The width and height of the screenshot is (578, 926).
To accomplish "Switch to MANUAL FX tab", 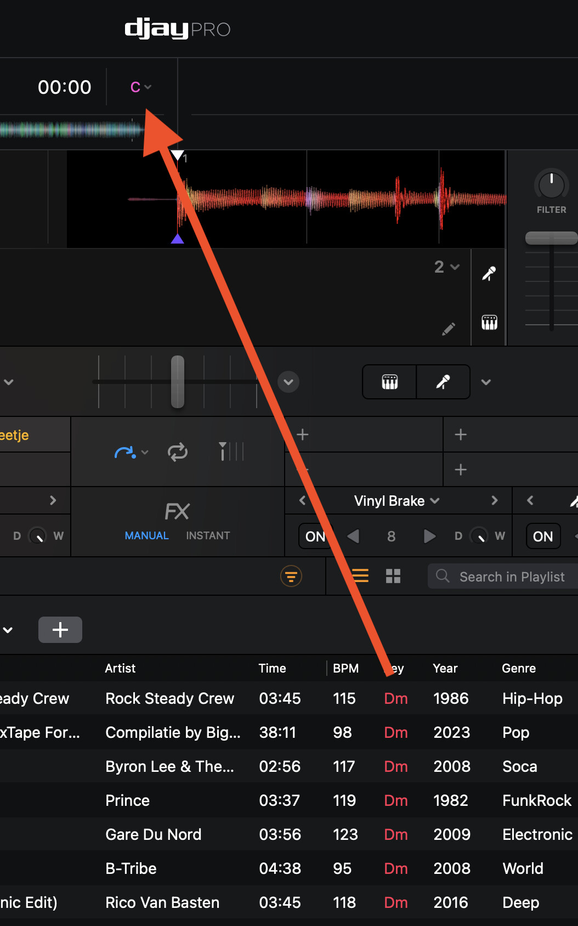I will [x=146, y=535].
